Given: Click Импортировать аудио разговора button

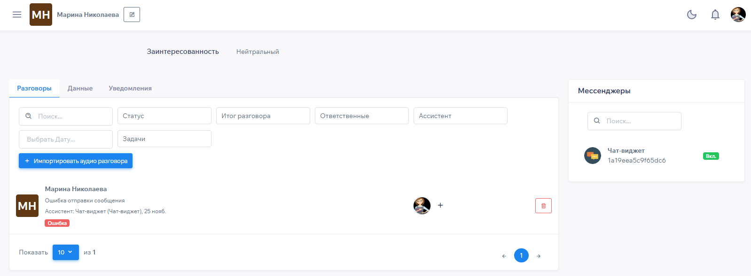Looking at the screenshot, I should coord(76,161).
